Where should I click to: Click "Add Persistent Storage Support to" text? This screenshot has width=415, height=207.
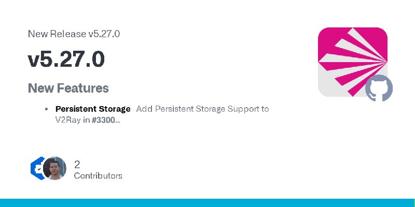coord(202,109)
